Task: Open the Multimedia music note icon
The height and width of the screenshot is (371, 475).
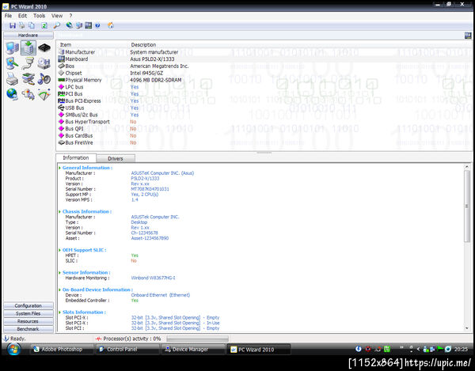Action: 44,79
